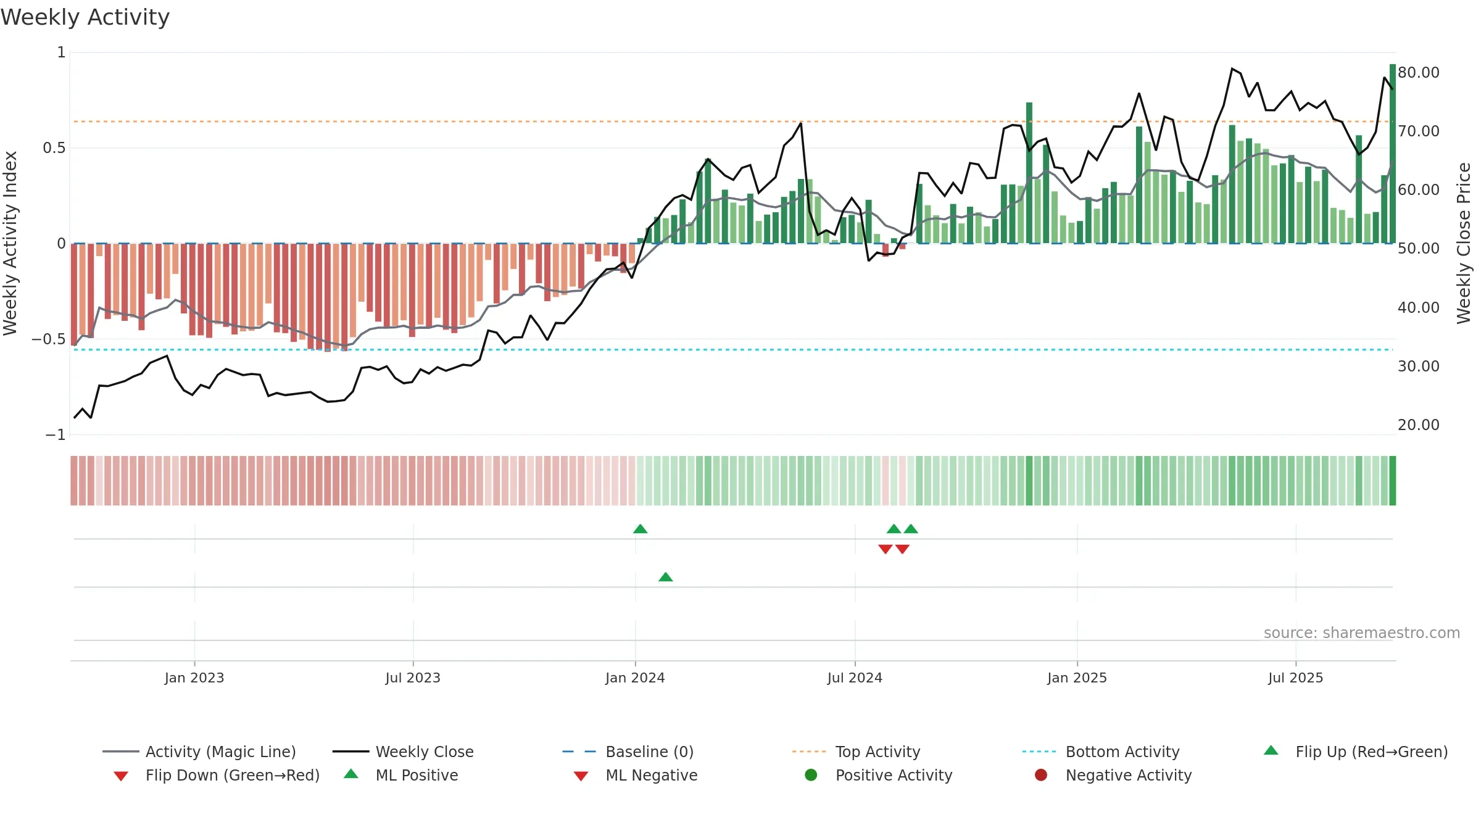The image size is (1481, 833).
Task: Toggle the Flip Down (Green→Red) legend entry
Action: [x=217, y=775]
